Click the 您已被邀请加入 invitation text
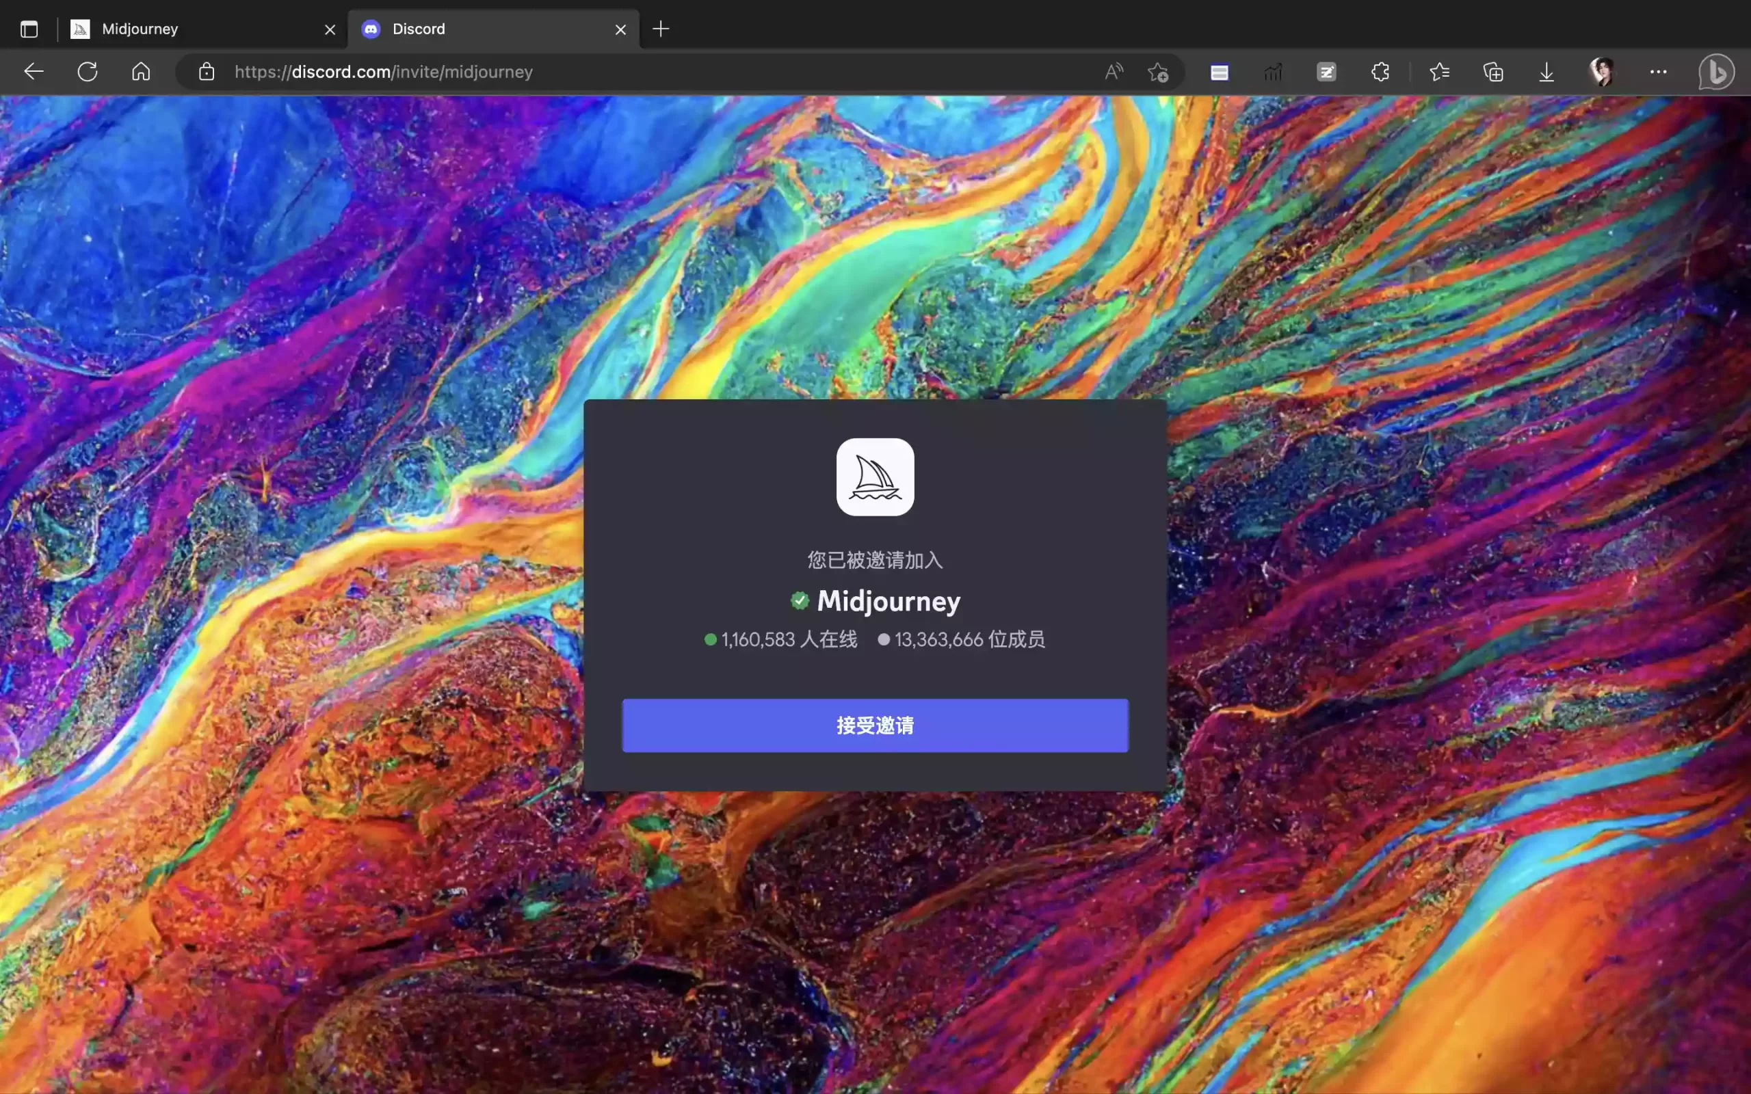The height and width of the screenshot is (1094, 1751). pos(875,560)
